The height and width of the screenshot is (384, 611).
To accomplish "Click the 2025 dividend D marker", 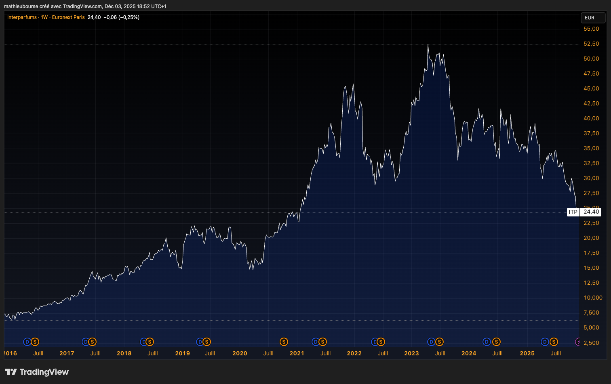I will 545,342.
